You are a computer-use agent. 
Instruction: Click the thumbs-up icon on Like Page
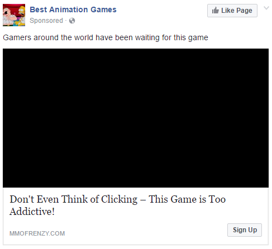click(x=215, y=11)
